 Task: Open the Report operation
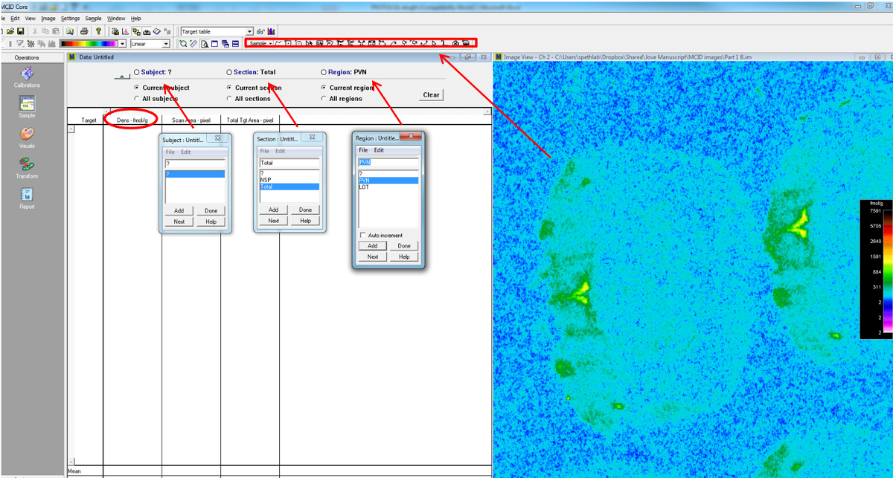click(x=27, y=196)
